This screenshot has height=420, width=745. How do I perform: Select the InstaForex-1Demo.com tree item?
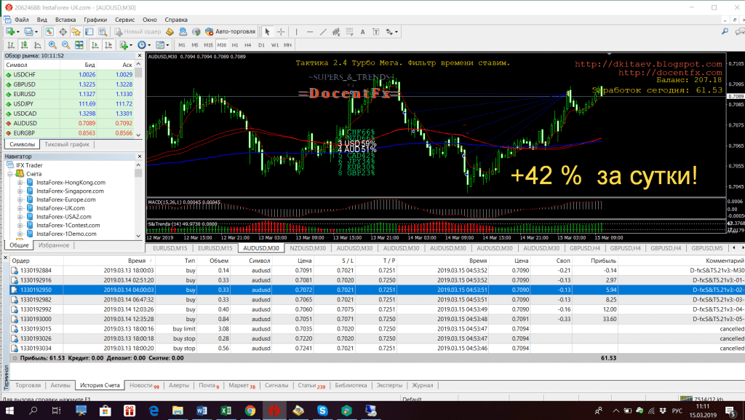66,234
